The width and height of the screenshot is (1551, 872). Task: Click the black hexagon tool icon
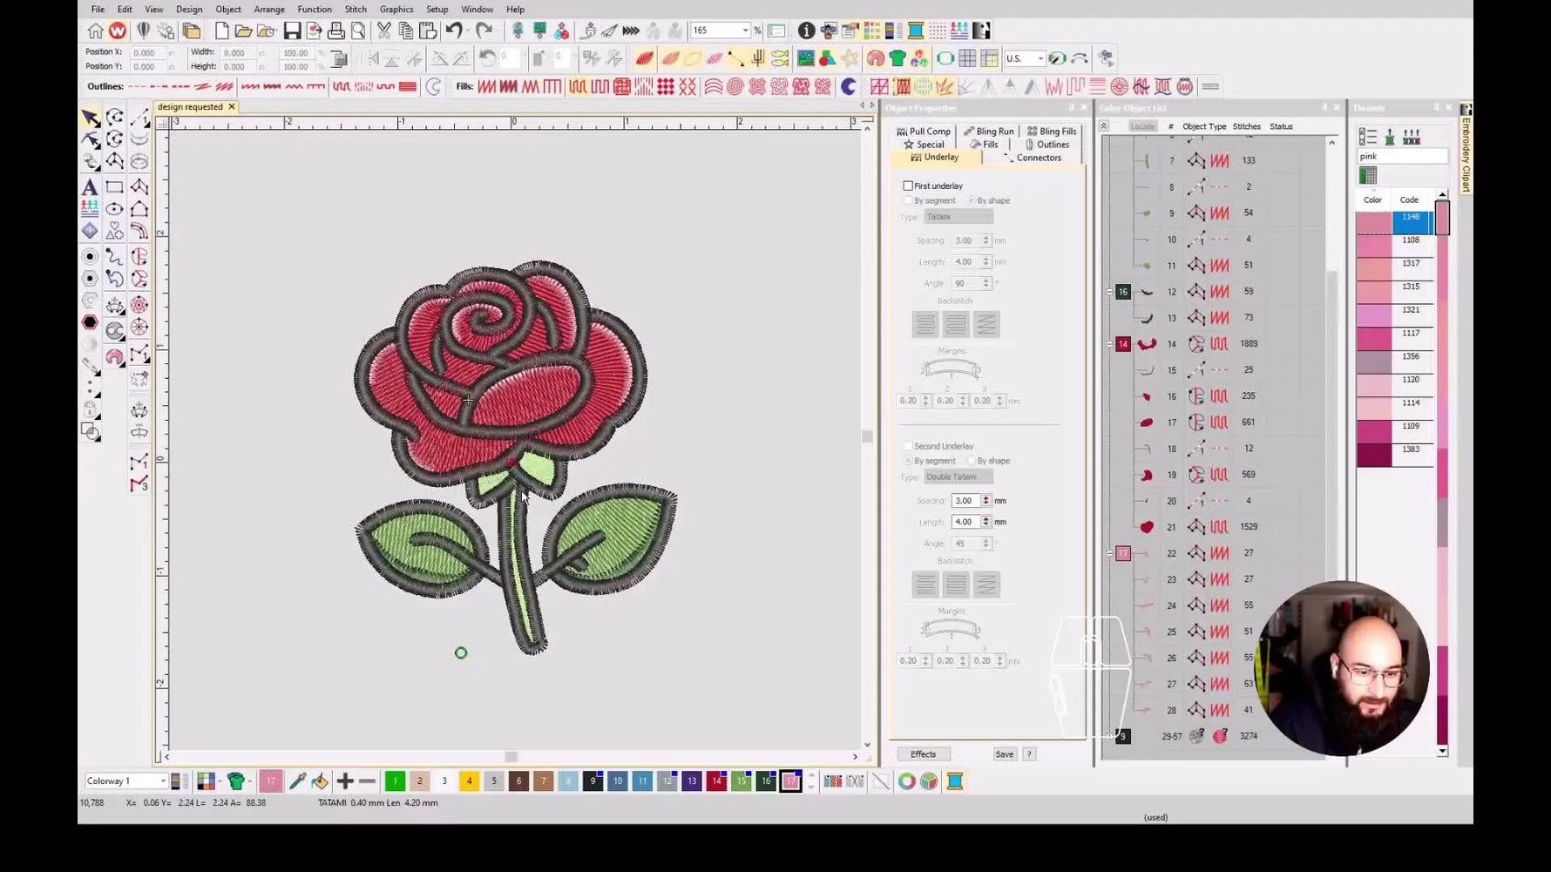90,322
